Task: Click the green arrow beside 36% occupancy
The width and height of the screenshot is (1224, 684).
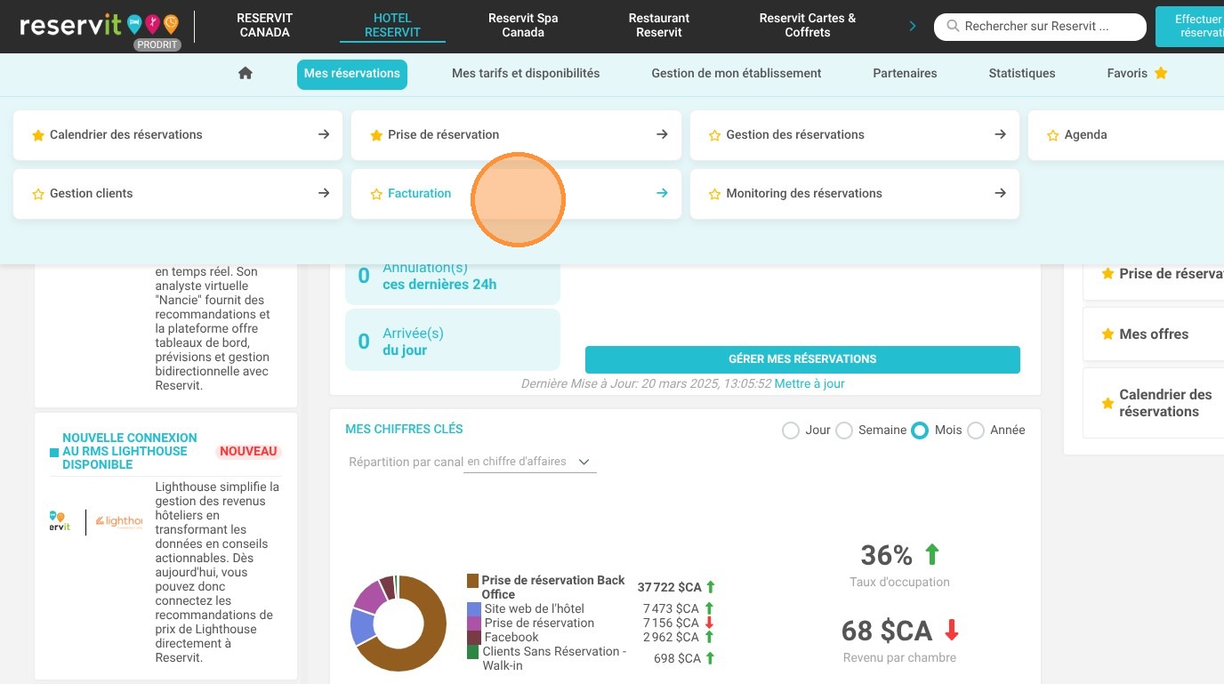Action: click(x=932, y=555)
